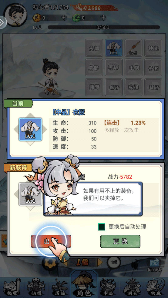
Task: Click the green 更换 replace button
Action: pyautogui.click(x=120, y=241)
